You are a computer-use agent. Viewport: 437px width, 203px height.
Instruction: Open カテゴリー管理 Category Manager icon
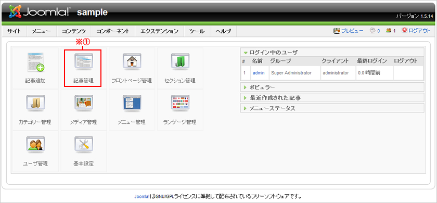pyautogui.click(x=35, y=110)
